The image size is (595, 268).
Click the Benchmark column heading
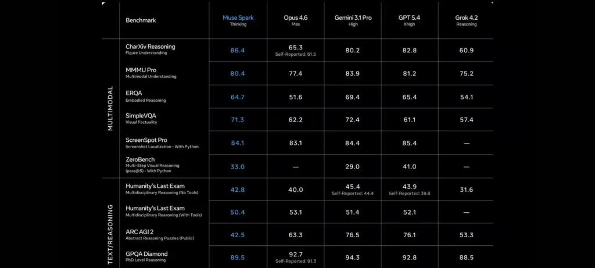141,20
